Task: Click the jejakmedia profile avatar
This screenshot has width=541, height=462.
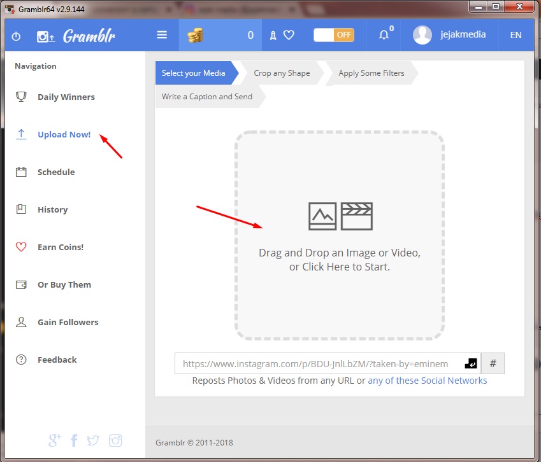Action: (422, 35)
